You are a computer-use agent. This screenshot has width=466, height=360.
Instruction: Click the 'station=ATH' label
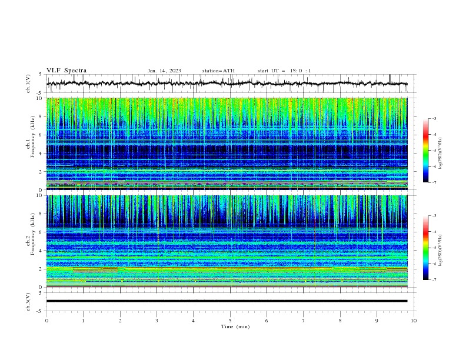point(218,71)
